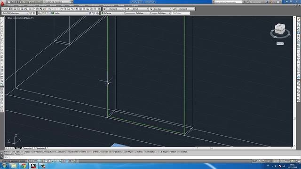
Task: Open the AutoCAD application menu button
Action: tap(2, 3)
